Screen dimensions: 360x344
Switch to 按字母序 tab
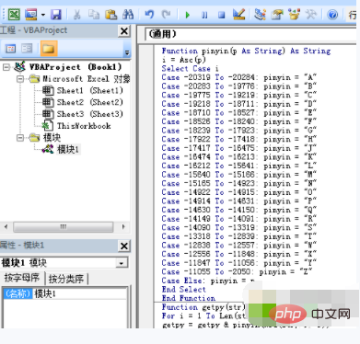tap(22, 278)
